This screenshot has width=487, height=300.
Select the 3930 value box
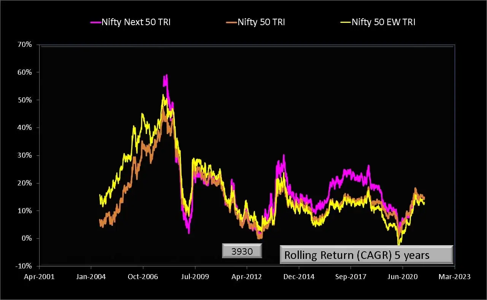(242, 252)
